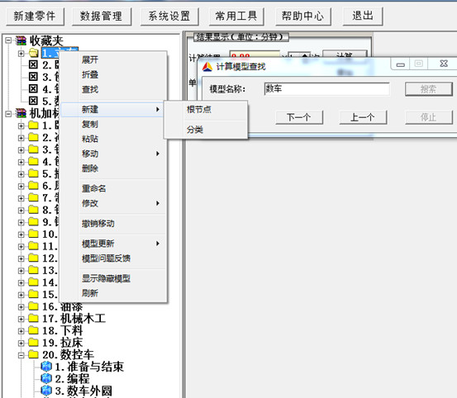Collapse the 20.数控车 folder

[x=21, y=355]
